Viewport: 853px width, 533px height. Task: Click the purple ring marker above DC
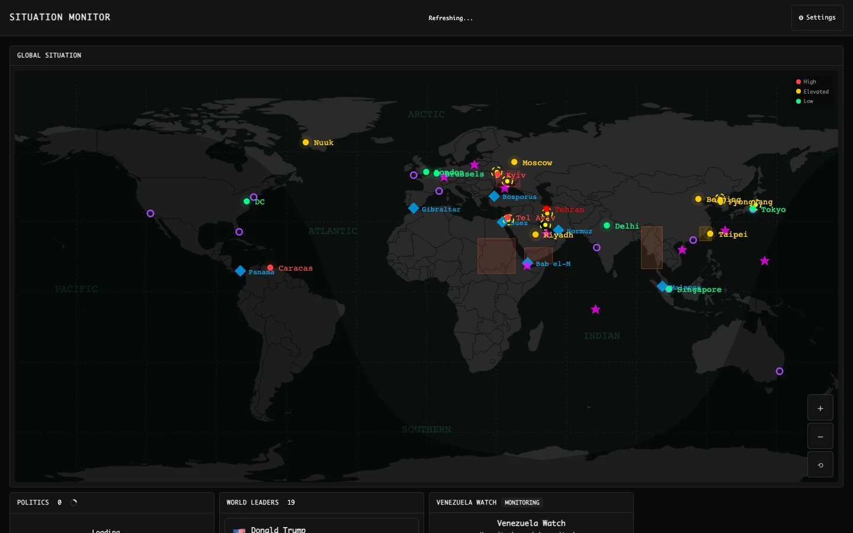tap(254, 197)
